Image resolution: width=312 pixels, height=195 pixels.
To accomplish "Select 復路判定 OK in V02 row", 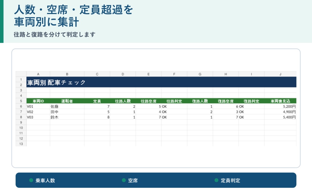I will [x=251, y=112].
